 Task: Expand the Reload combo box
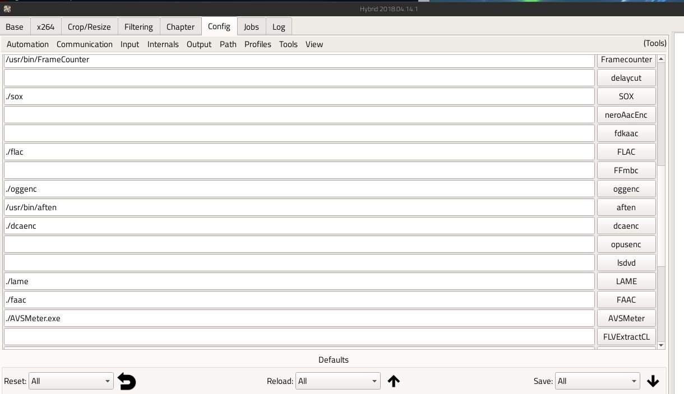click(338, 381)
